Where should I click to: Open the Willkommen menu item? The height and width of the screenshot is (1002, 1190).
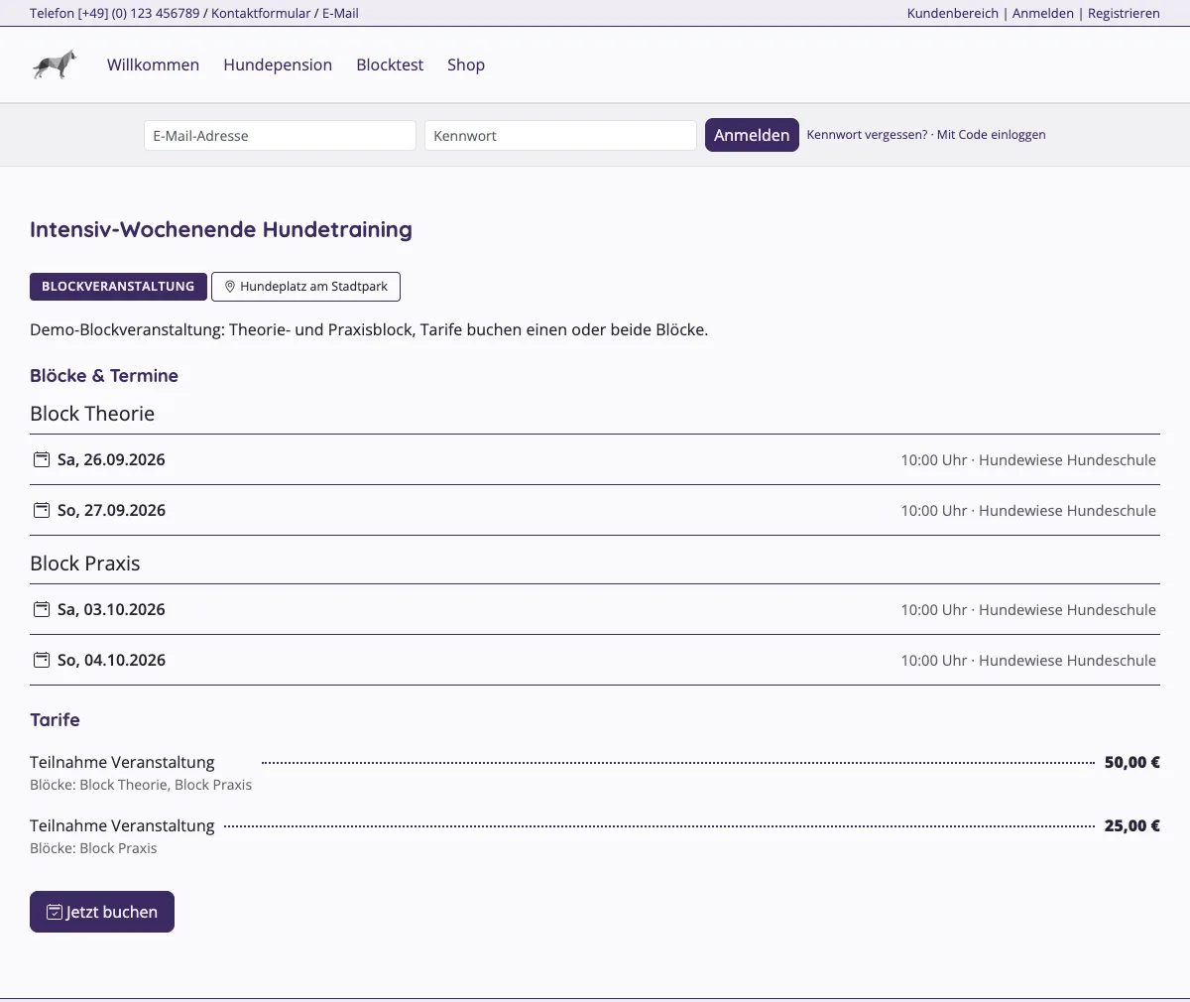pyautogui.click(x=153, y=64)
